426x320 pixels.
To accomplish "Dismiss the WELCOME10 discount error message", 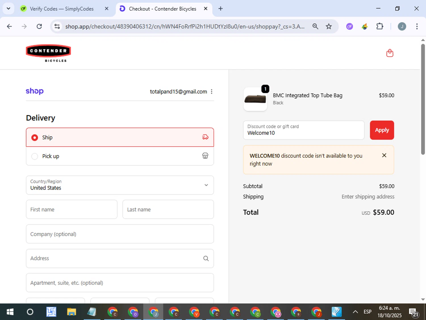I will tap(384, 155).
